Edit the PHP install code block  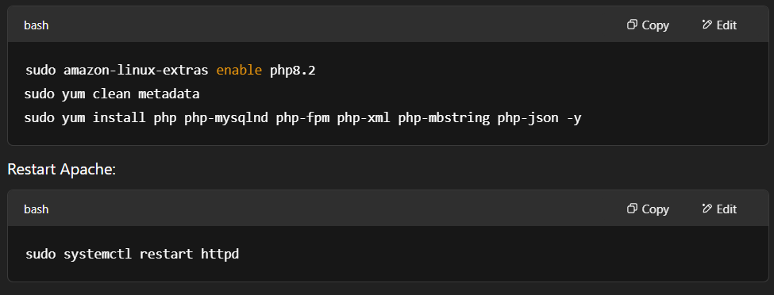tap(719, 25)
